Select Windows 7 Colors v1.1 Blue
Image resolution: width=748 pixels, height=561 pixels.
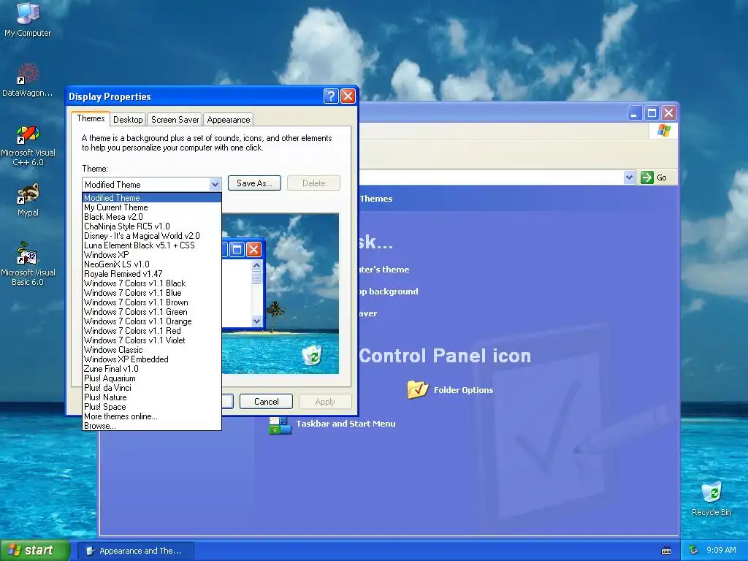click(x=152, y=293)
